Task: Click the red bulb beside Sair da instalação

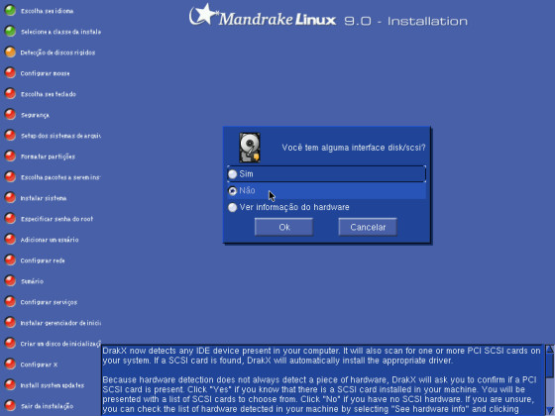Action: pos(10,406)
